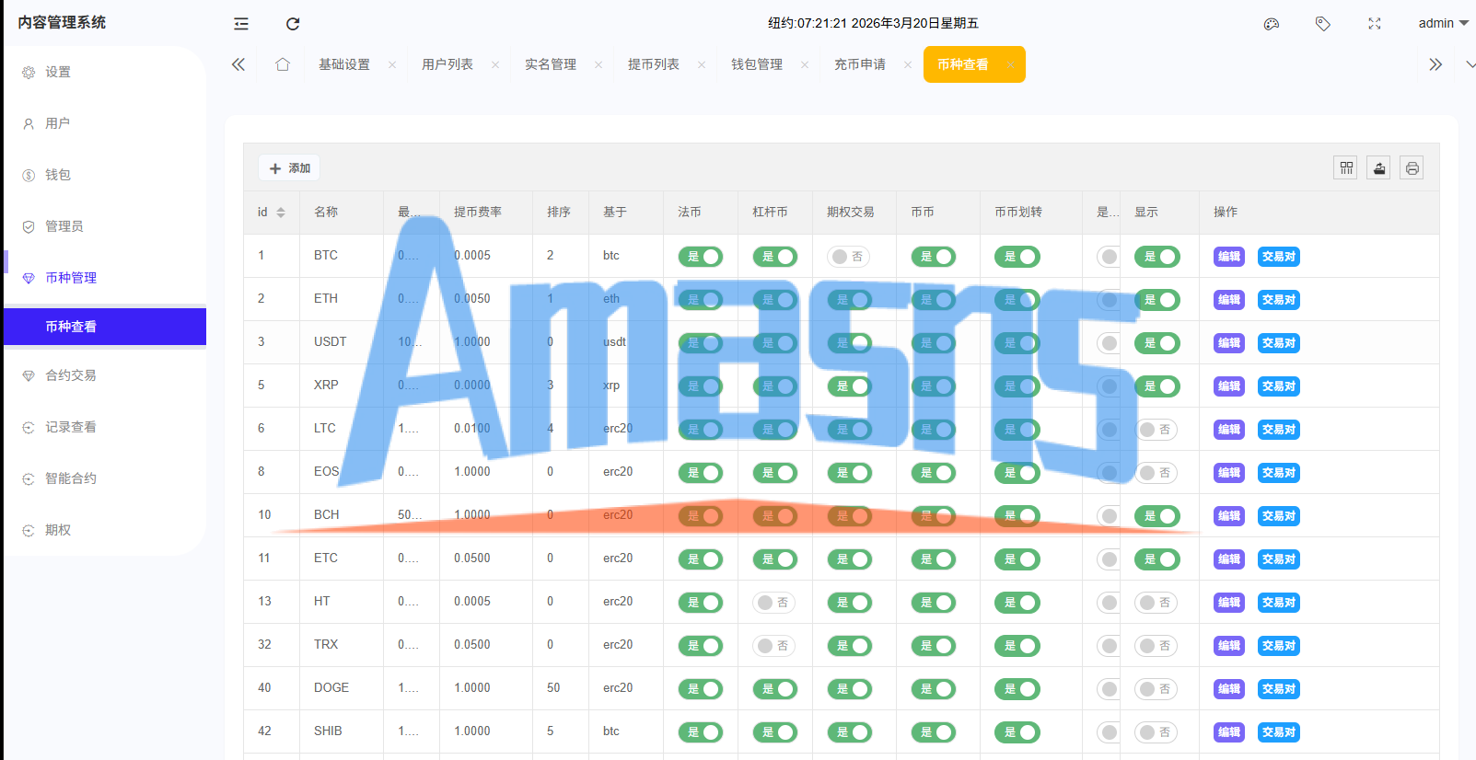Image resolution: width=1476 pixels, height=760 pixels.
Task: Open the admin account dropdown
Action: tap(1443, 24)
